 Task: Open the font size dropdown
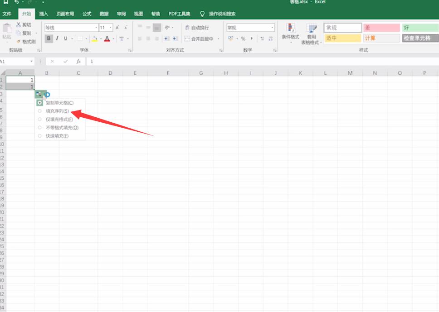point(111,28)
